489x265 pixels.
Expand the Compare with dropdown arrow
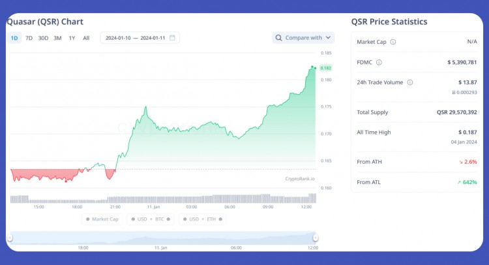pos(327,38)
